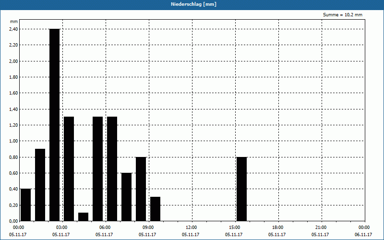This screenshot has height=240, width=384.
Task: Select the 2,00 y-axis value
Action: [13, 61]
